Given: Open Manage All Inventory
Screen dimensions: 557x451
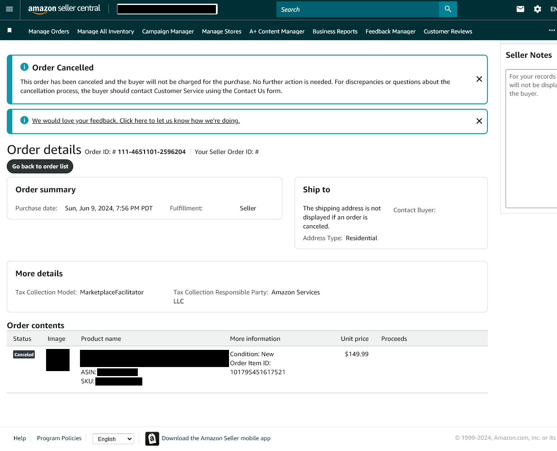Looking at the screenshot, I should tap(106, 31).
